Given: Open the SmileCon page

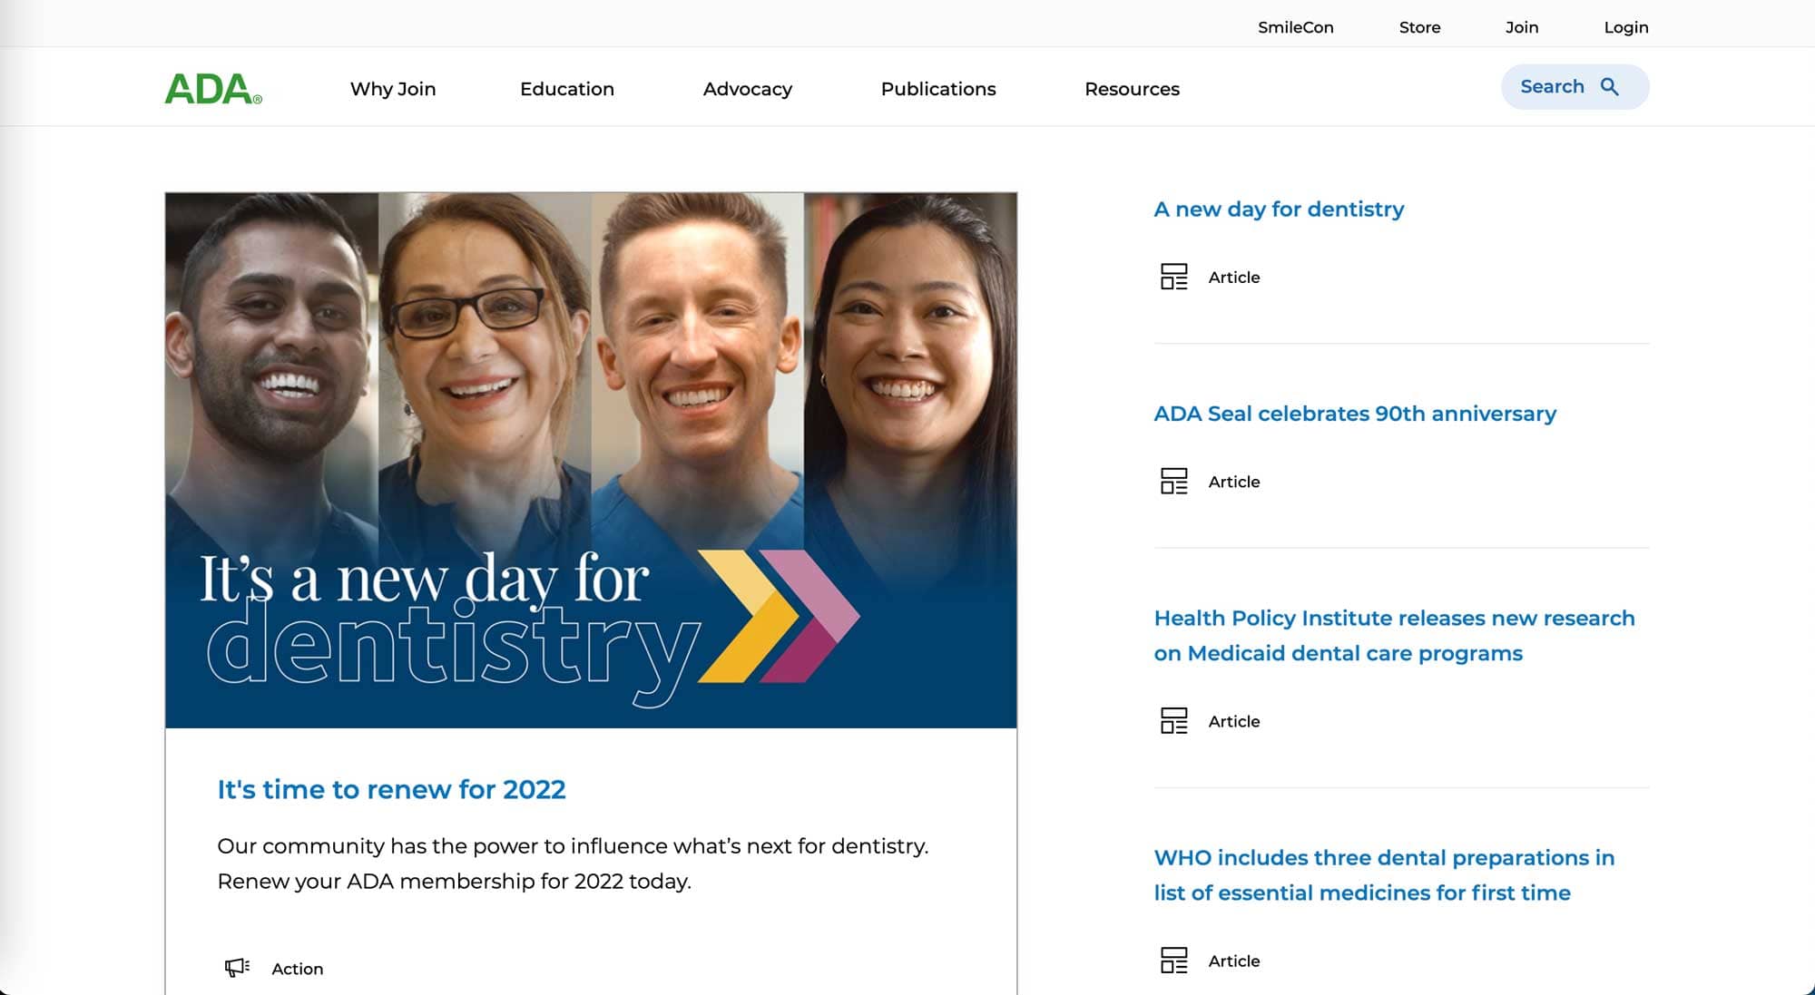Looking at the screenshot, I should coord(1296,27).
